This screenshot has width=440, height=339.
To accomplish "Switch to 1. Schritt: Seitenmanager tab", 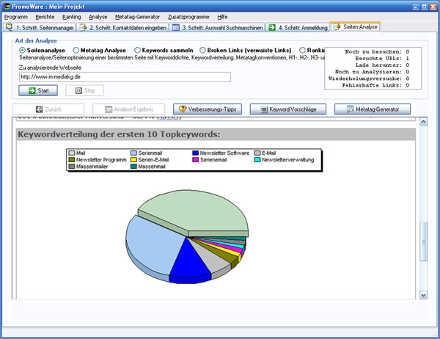I will (x=40, y=28).
